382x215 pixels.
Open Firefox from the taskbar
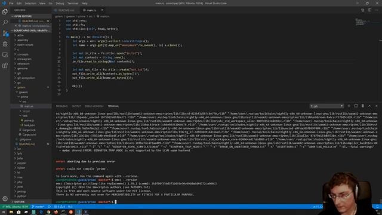(x=56, y=212)
